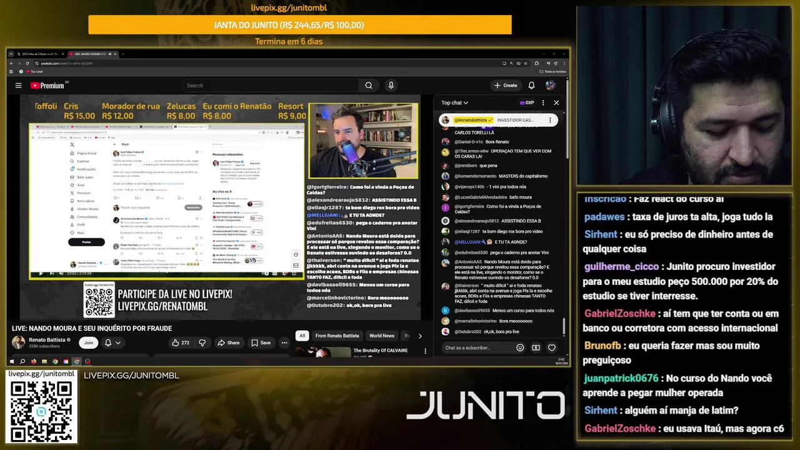Screen dimensions: 800x450
Task: Close the live chat panel
Action: click(556, 102)
